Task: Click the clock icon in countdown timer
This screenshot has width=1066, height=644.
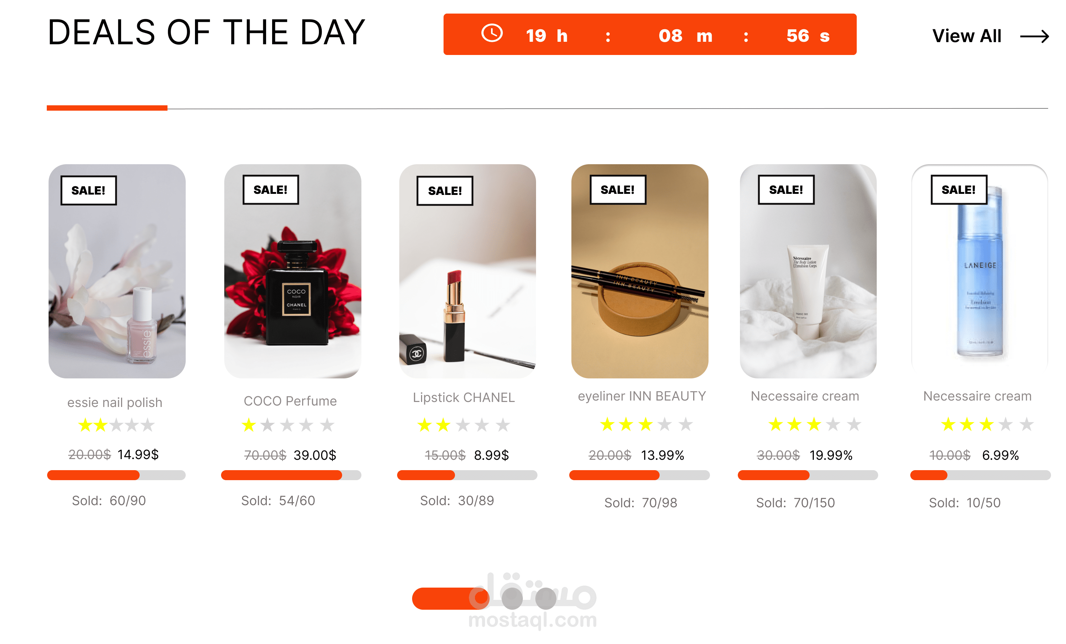Action: [492, 33]
